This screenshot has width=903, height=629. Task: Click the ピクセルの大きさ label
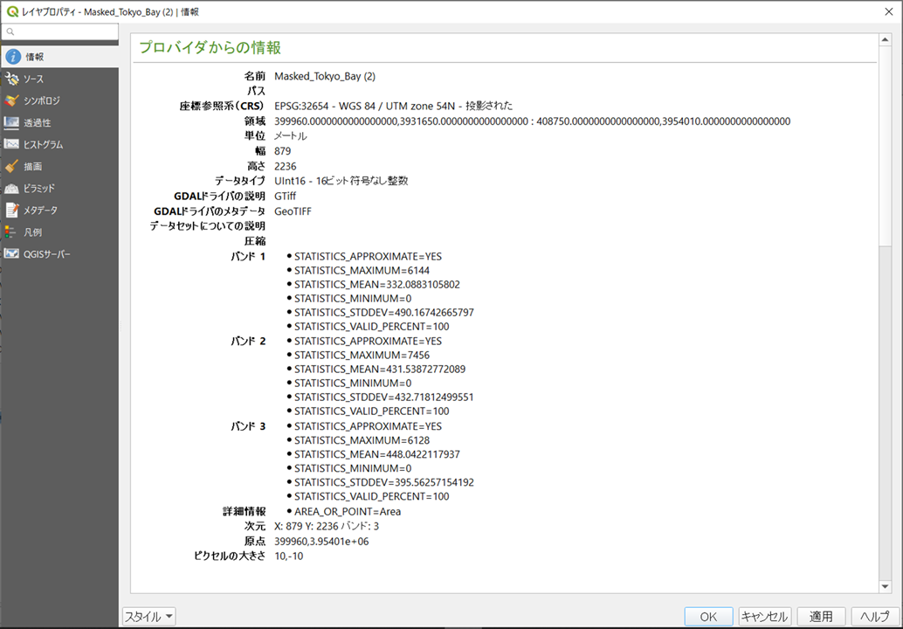(x=229, y=556)
